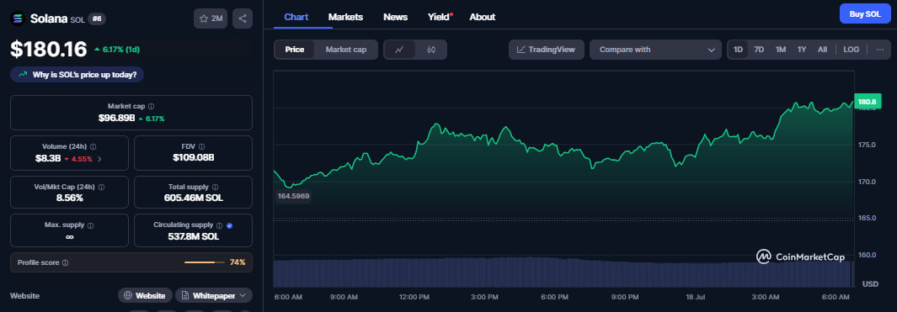897x312 pixels.
Task: Set chart range to All
Action: (822, 50)
